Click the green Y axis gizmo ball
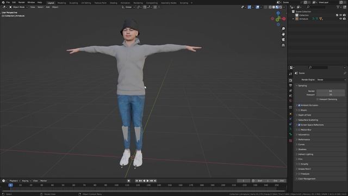 point(278,20)
